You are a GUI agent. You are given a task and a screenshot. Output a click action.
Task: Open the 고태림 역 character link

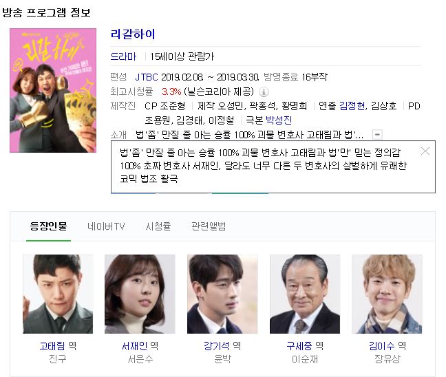tap(58, 346)
